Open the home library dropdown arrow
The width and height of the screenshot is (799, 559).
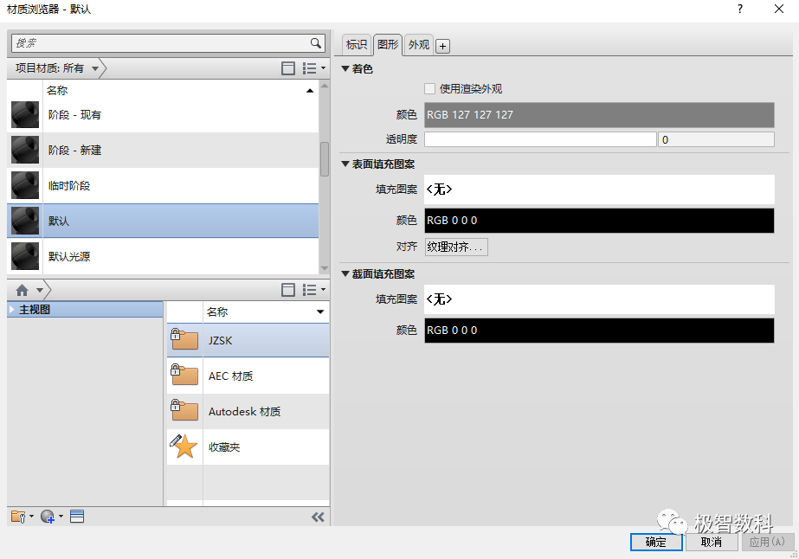[40, 291]
